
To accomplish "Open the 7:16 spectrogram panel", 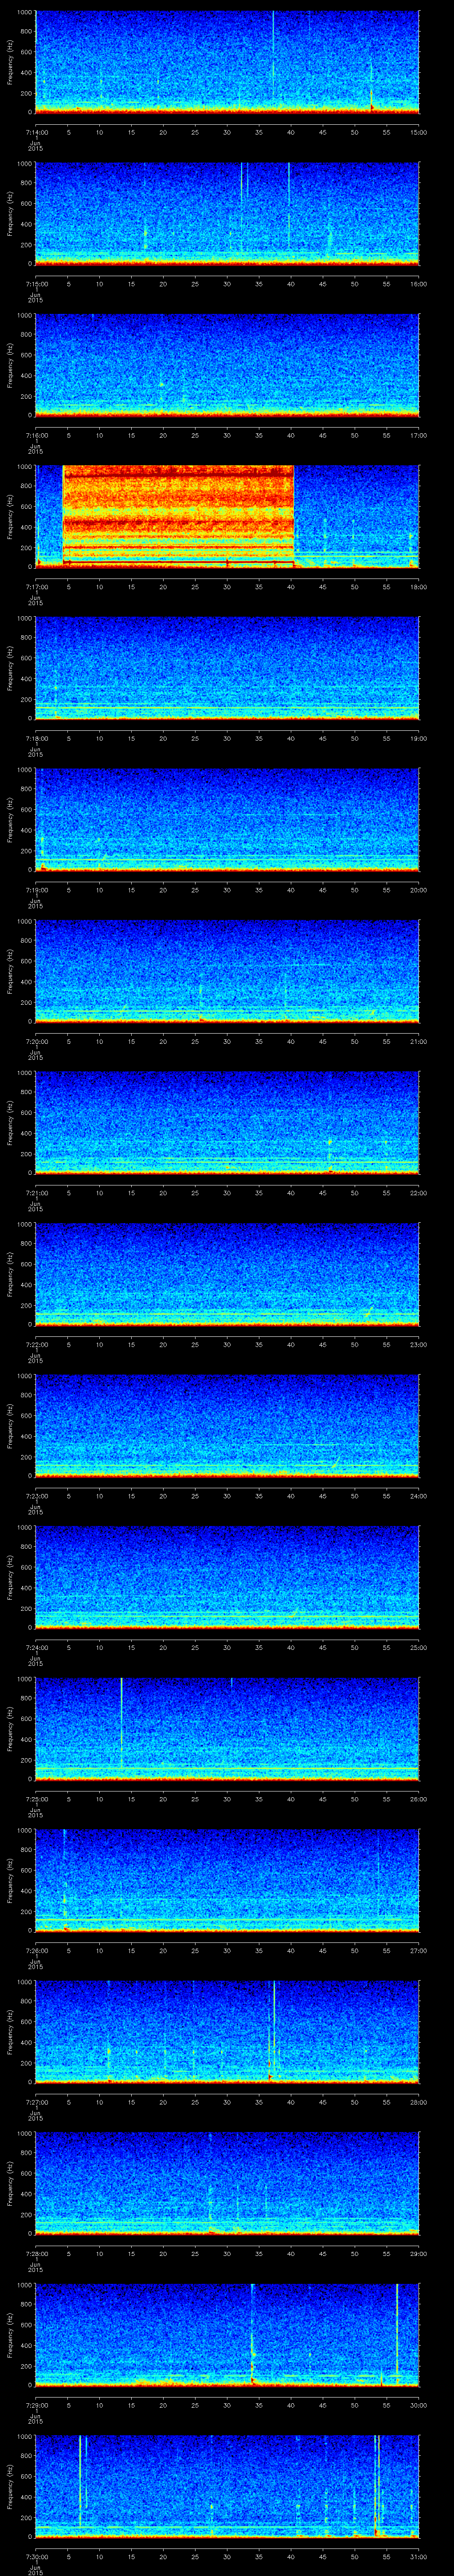I will click(227, 365).
